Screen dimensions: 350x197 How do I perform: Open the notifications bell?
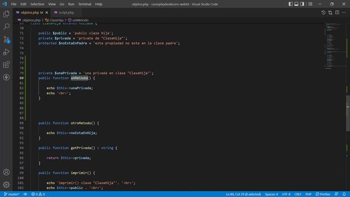(344, 194)
